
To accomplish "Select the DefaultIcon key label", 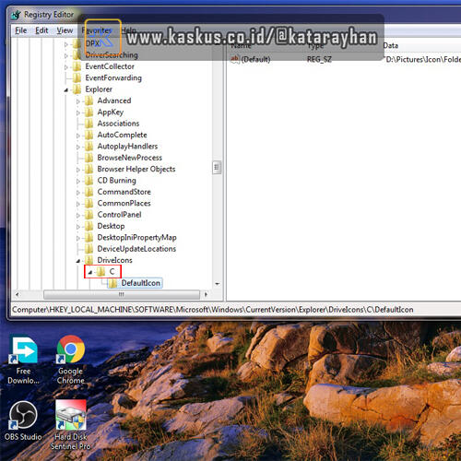I will tap(141, 283).
